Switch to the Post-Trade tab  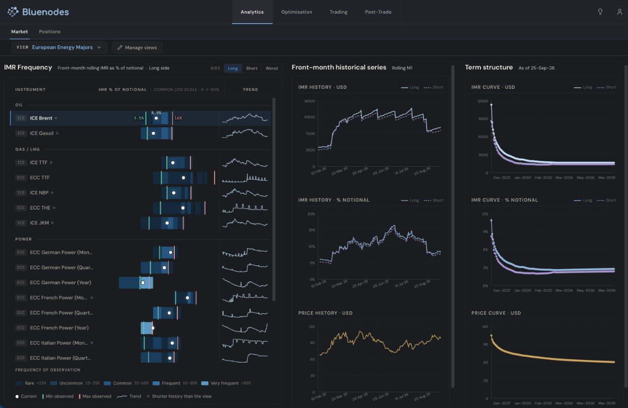point(378,12)
